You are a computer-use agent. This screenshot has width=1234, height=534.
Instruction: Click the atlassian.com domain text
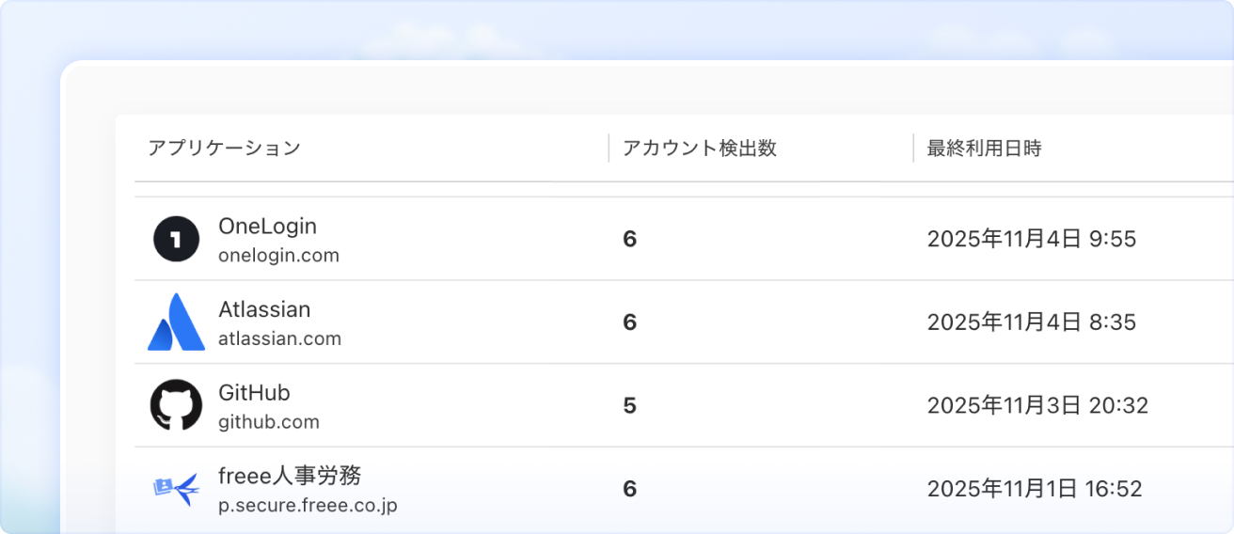pyautogui.click(x=279, y=338)
